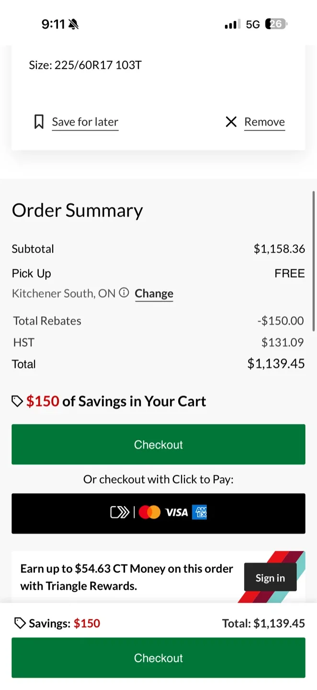This screenshot has height=690, width=317.
Task: Click the page scrollbar on the right edge
Action: pos(313,261)
